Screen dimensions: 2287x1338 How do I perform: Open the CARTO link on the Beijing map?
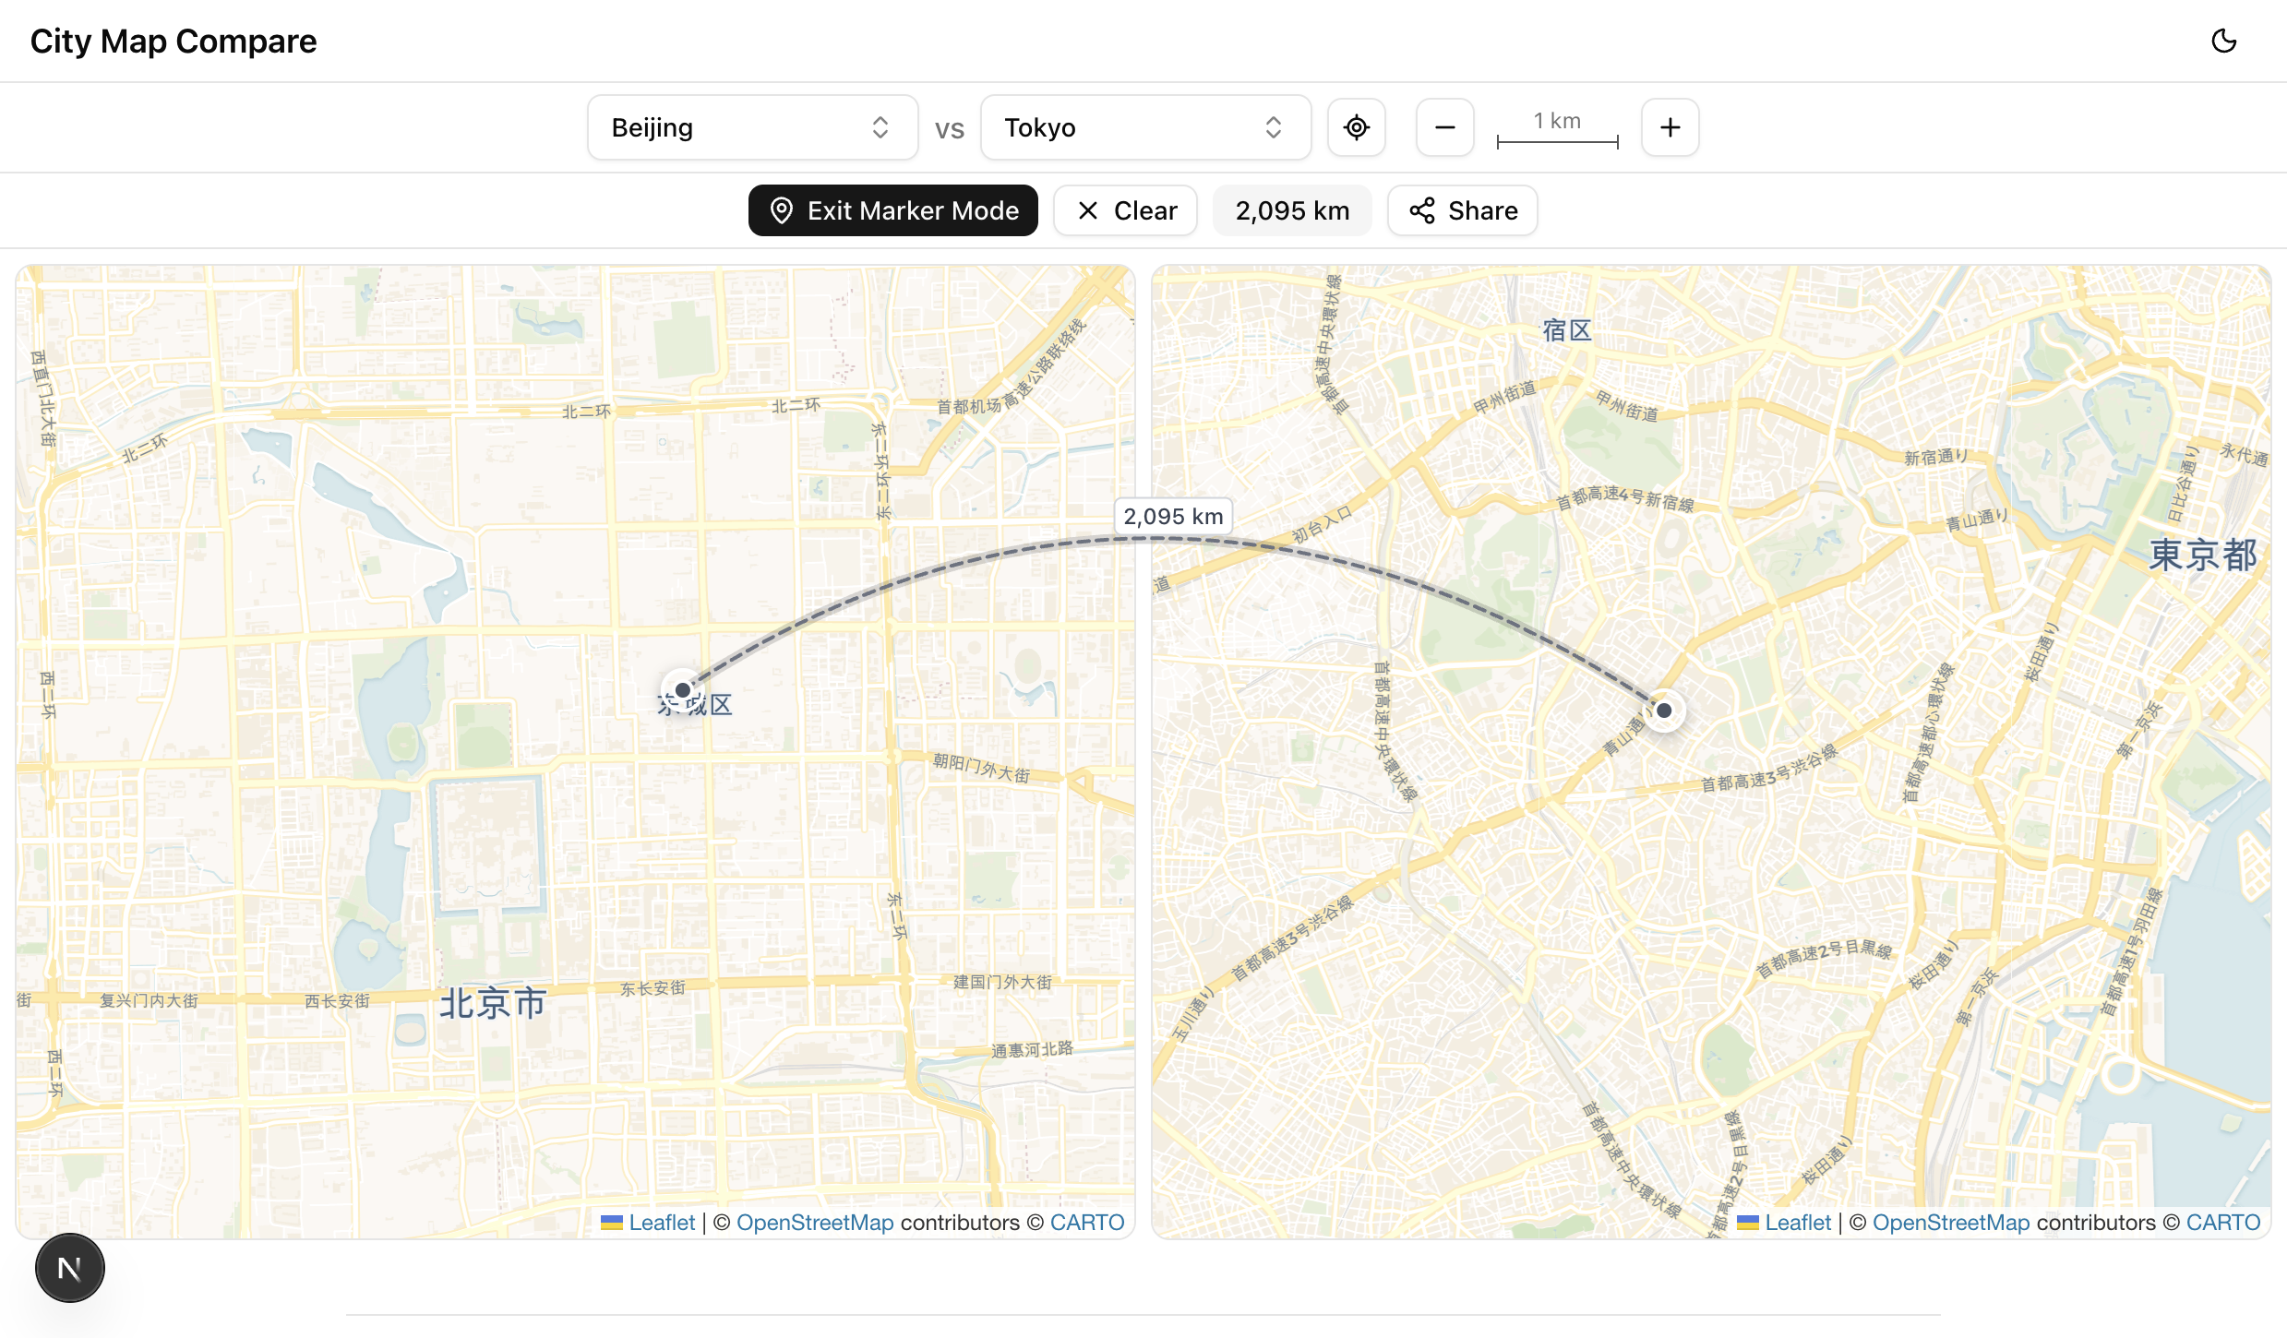[1086, 1223]
